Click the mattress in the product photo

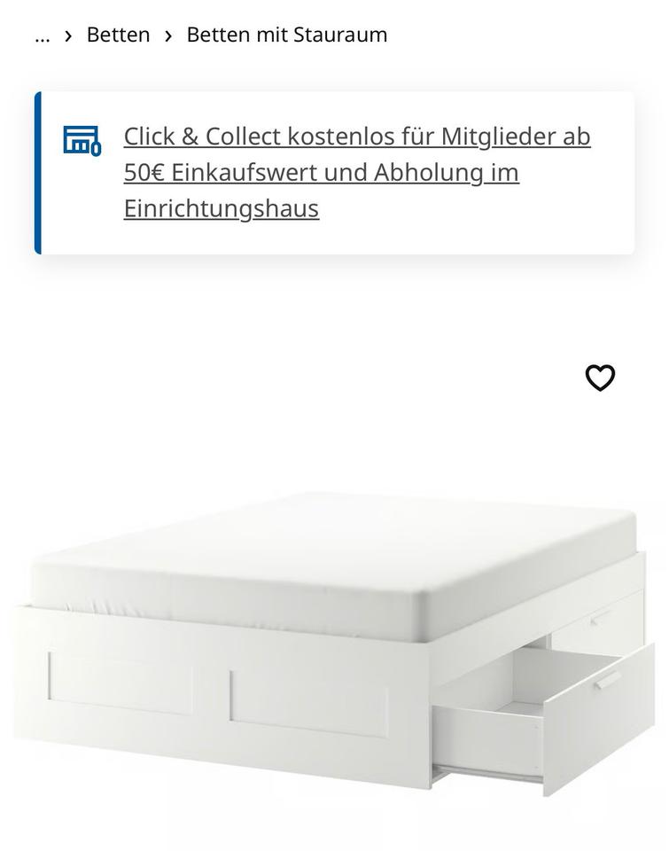[x=331, y=565]
